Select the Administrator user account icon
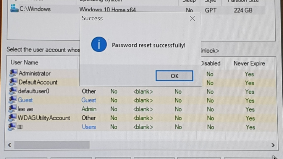The height and width of the screenshot is (159, 283). (13, 73)
